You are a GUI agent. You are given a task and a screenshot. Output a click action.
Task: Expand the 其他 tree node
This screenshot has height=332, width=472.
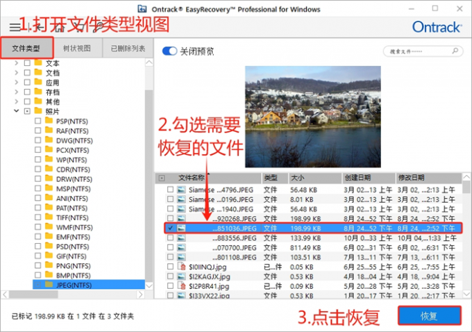click(17, 101)
